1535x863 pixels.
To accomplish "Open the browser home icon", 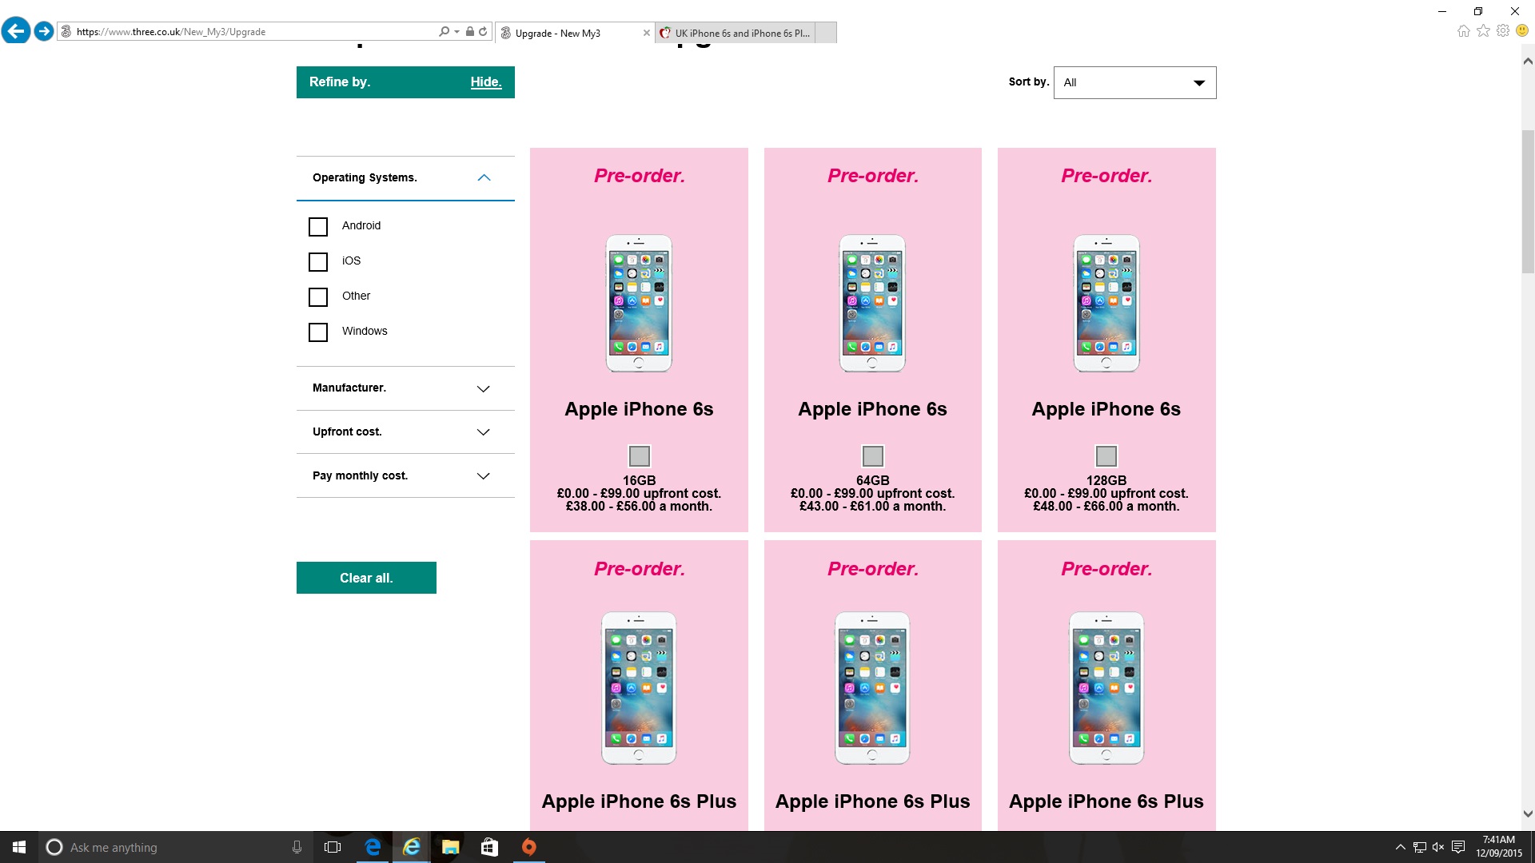I will point(1463,31).
